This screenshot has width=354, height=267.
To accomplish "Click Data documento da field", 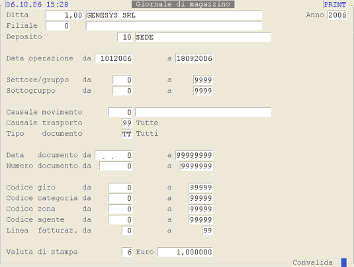I will coord(114,155).
